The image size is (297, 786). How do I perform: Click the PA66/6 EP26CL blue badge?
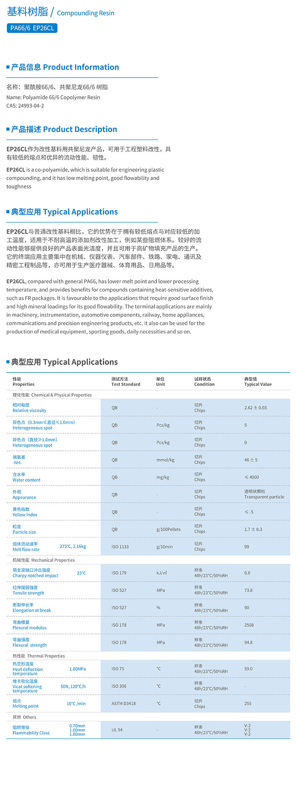[x=32, y=28]
